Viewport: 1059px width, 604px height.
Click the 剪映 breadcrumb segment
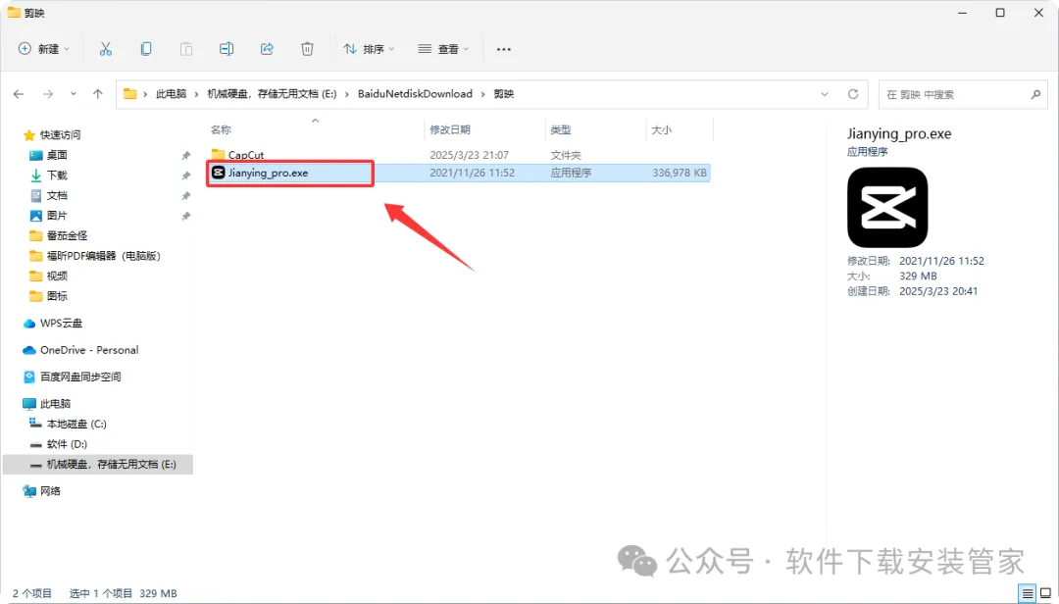point(504,94)
